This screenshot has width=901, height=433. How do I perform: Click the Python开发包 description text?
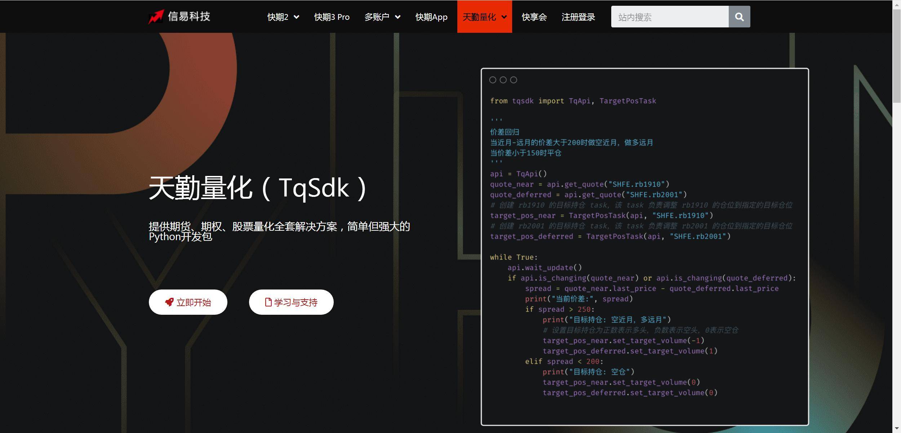pyautogui.click(x=279, y=231)
